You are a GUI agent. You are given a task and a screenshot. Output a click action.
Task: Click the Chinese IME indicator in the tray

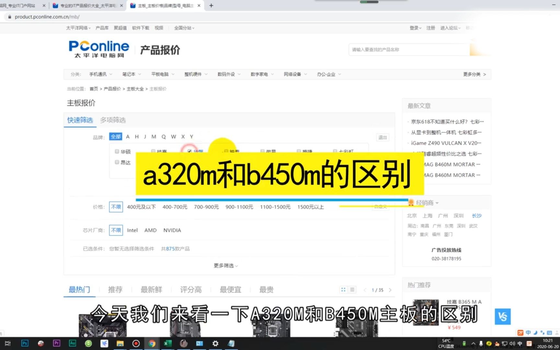(520, 343)
